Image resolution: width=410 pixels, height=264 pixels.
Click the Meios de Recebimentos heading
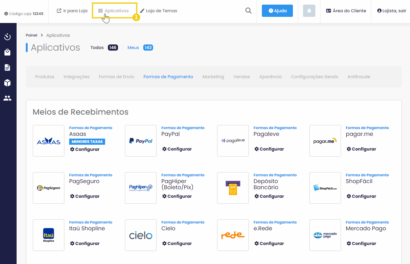point(81,112)
